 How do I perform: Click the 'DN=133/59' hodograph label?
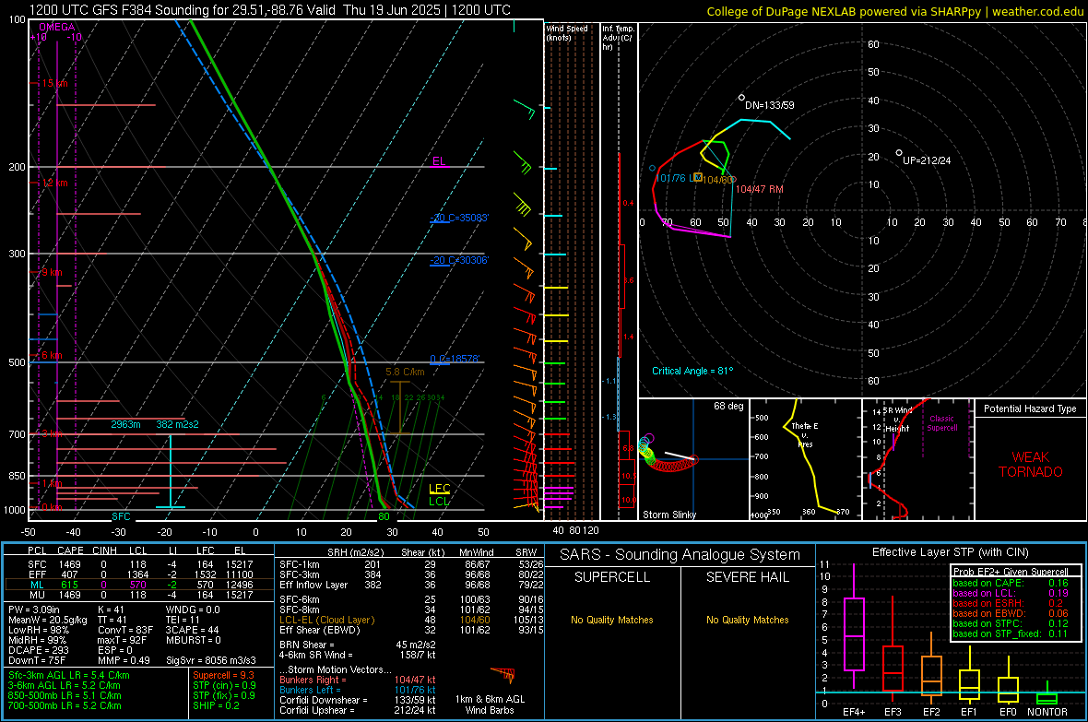pyautogui.click(x=770, y=105)
